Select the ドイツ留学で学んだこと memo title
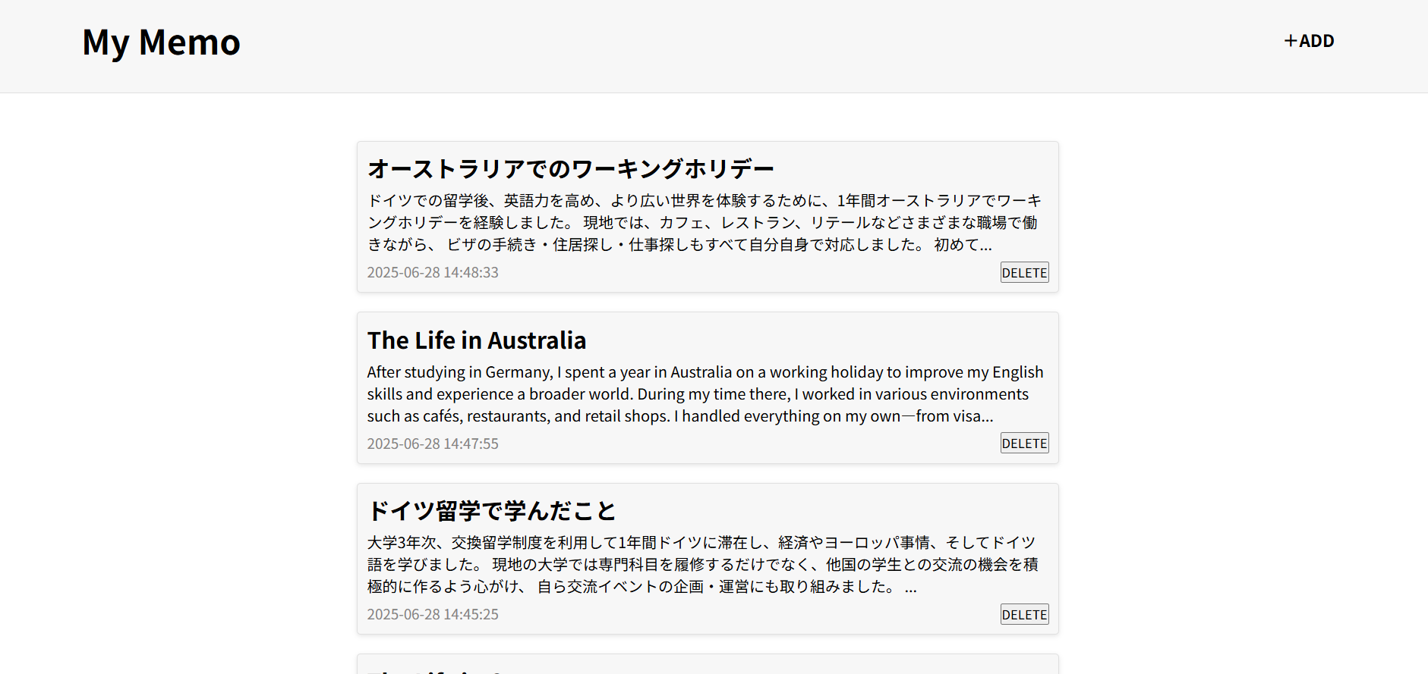This screenshot has width=1428, height=674. [x=491, y=511]
